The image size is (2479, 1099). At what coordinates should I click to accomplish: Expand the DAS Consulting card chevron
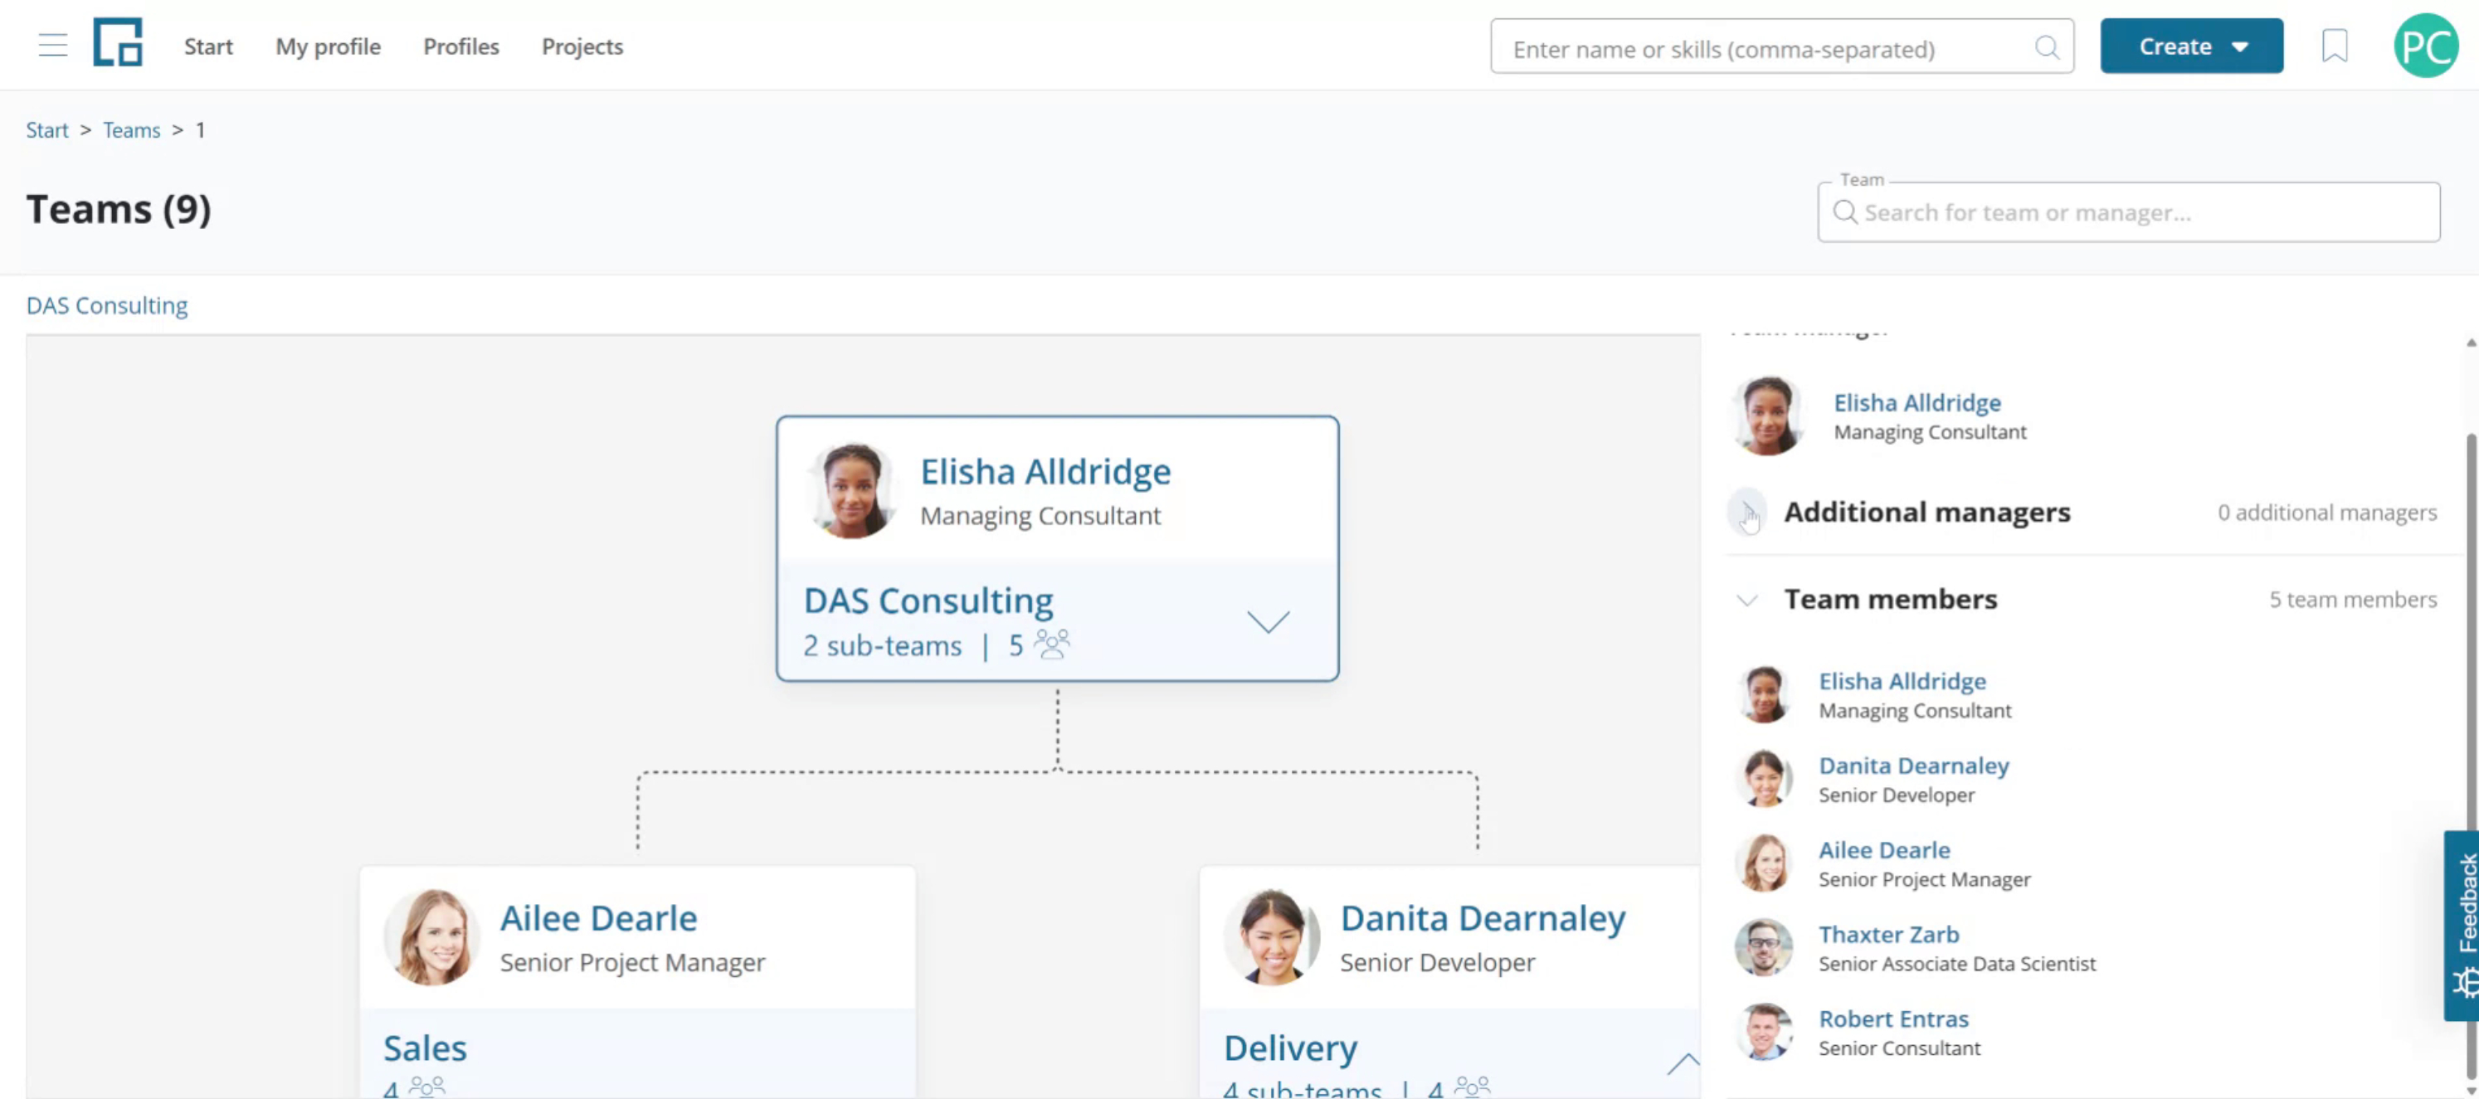[1268, 620]
